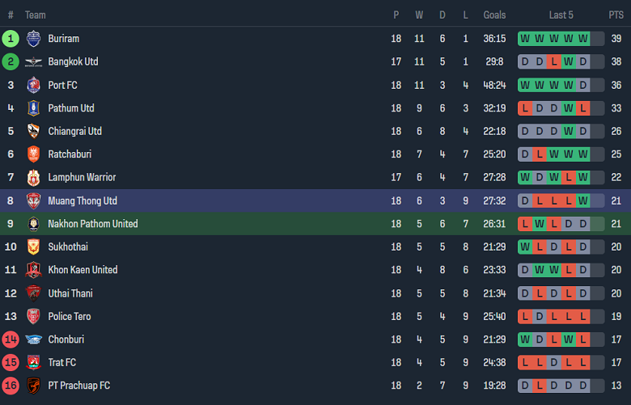Image resolution: width=631 pixels, height=405 pixels.
Task: Click the Ratchaburi club crest
Action: 33,154
